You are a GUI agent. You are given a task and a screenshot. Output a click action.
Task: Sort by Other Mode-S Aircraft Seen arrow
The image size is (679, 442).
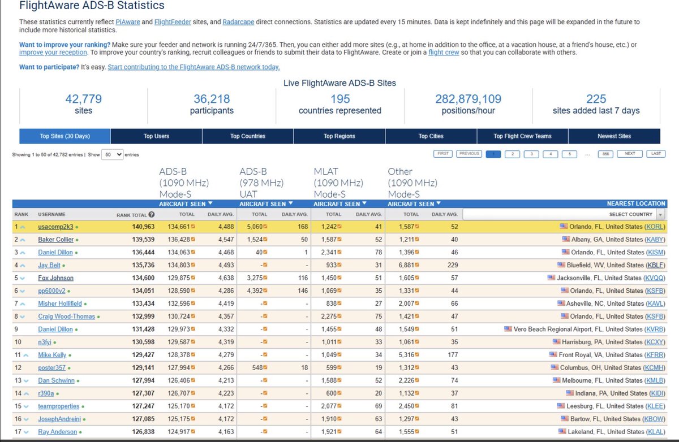point(438,203)
